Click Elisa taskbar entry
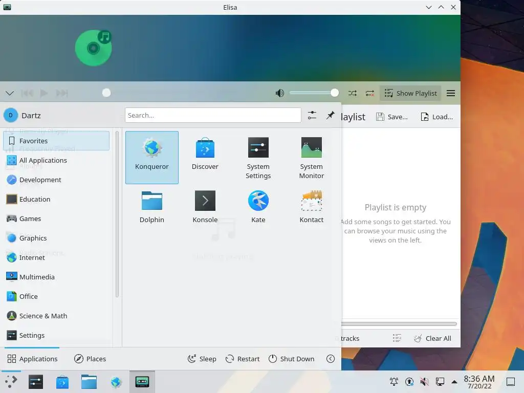Viewport: 524px width, 393px height. tap(142, 382)
